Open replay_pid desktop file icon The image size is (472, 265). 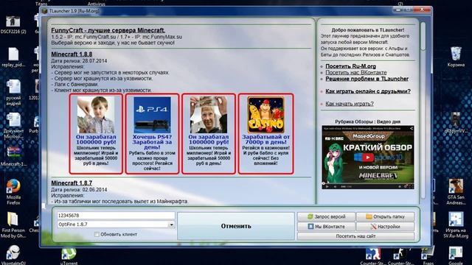[x=13, y=57]
